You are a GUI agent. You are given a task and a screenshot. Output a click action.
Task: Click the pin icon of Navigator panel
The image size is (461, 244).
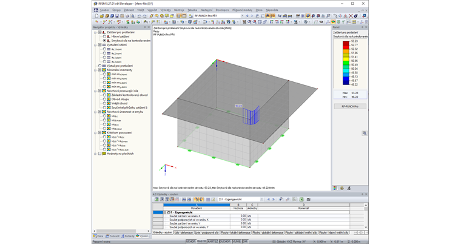coord(144,27)
